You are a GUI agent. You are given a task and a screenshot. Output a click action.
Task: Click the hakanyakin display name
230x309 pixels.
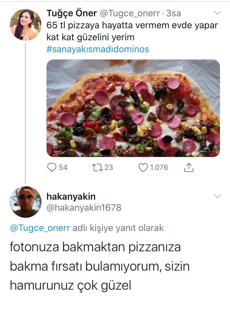click(x=71, y=196)
